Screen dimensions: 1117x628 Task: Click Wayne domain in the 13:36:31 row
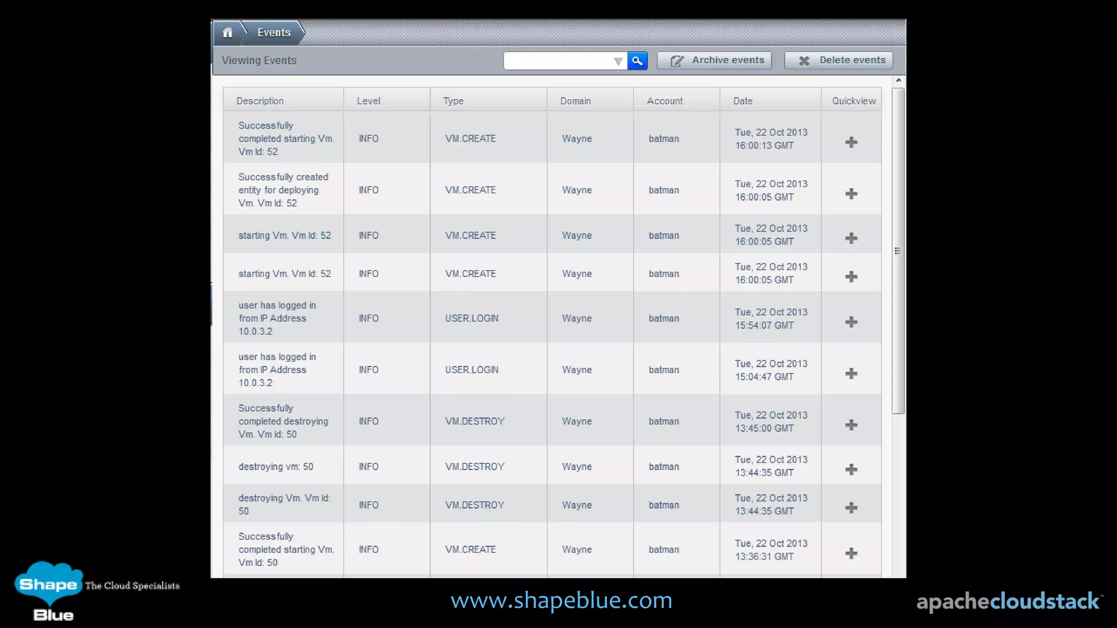[x=576, y=549]
